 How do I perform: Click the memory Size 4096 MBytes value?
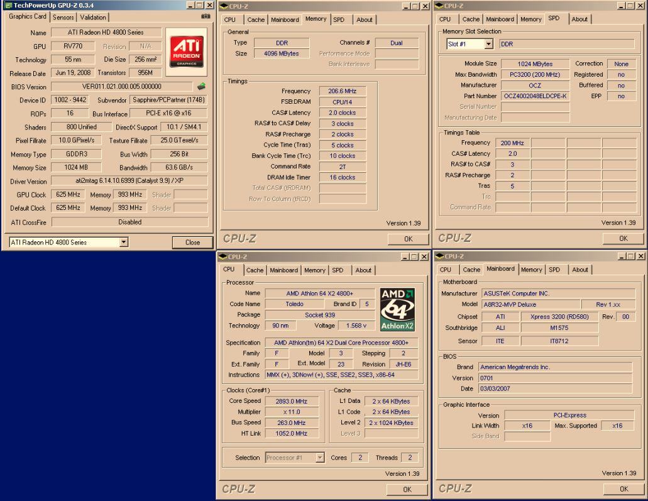[282, 53]
